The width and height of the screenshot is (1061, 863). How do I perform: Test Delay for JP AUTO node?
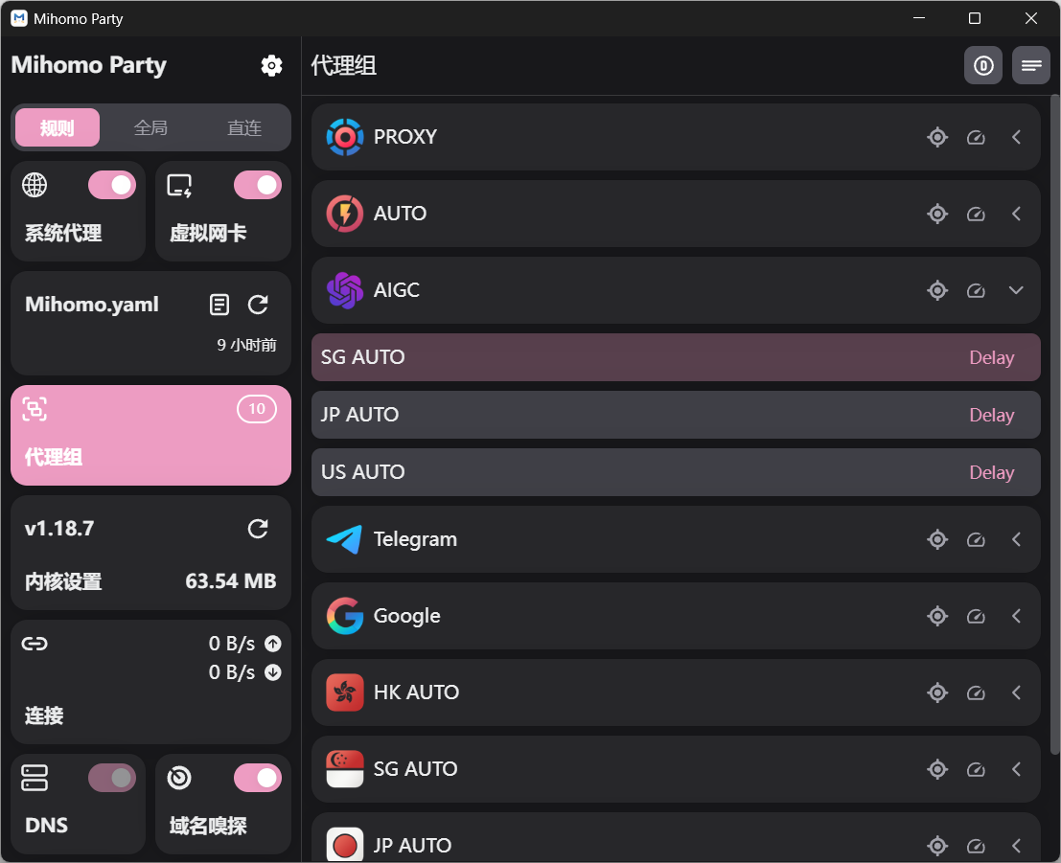(x=991, y=415)
